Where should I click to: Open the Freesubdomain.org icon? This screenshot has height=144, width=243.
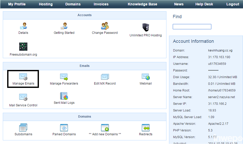pyautogui.click(x=23, y=47)
